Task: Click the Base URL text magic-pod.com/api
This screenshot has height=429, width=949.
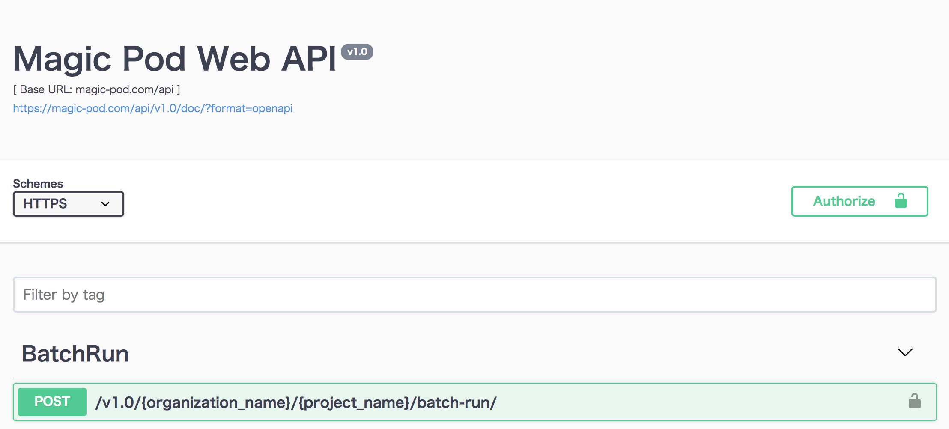Action: (96, 89)
